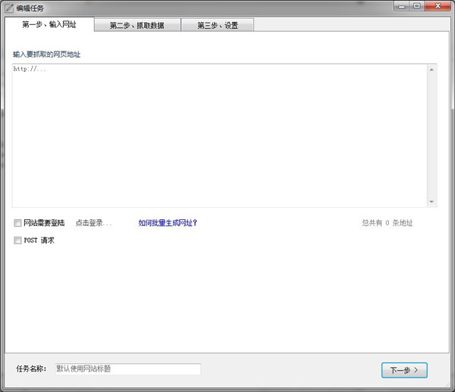Click the edit-task pencil icon in title bar

pyautogui.click(x=8, y=7)
